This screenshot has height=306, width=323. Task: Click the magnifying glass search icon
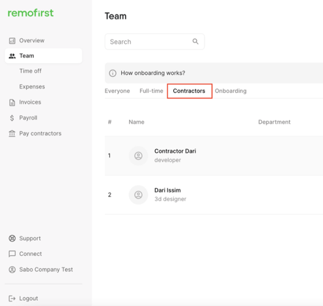(195, 42)
